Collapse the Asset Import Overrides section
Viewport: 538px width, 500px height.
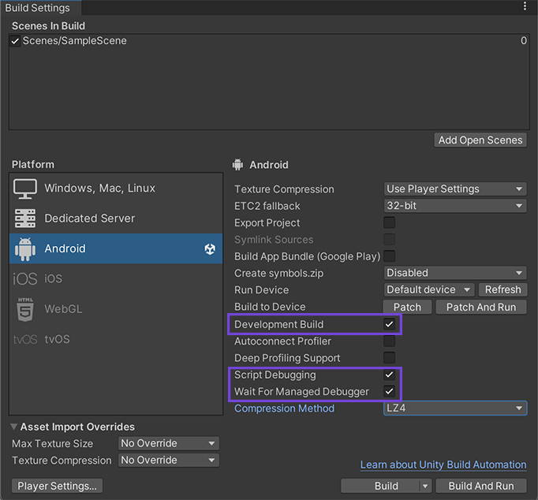click(15, 427)
